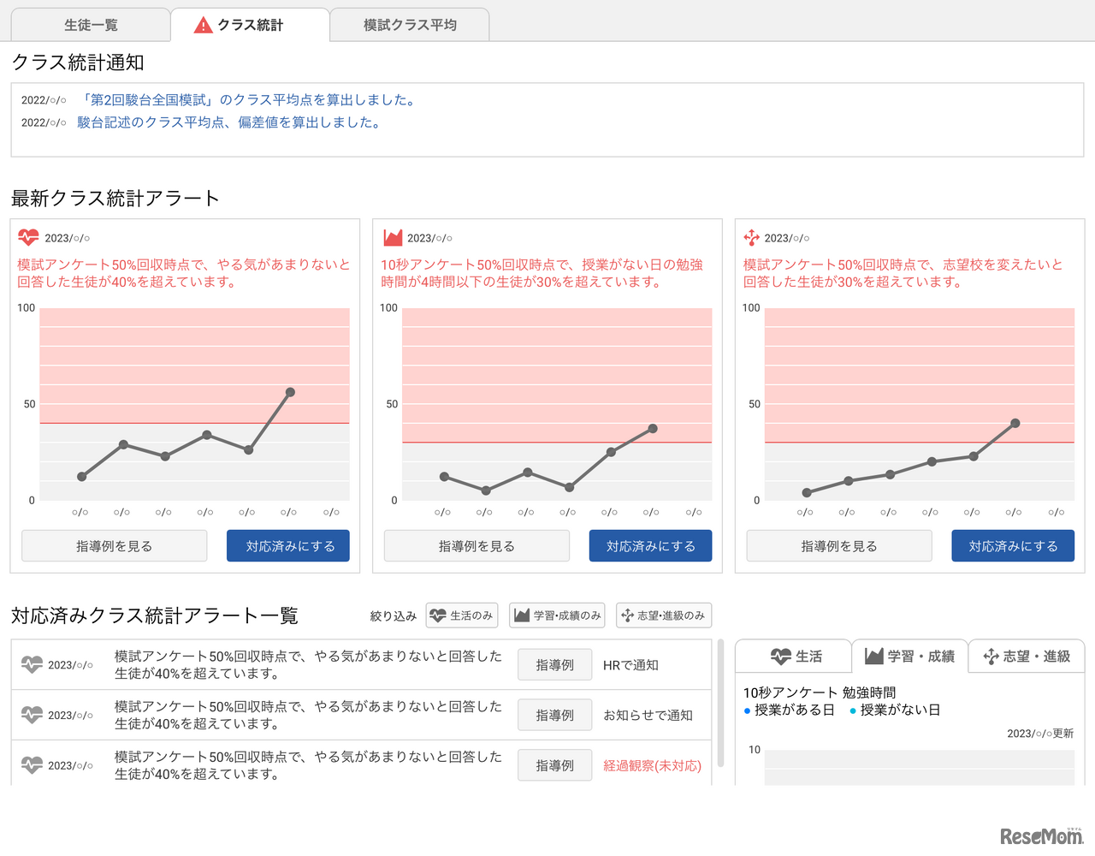Mark the やる気 alert as 対応済み
This screenshot has height=856, width=1095.
click(x=287, y=545)
